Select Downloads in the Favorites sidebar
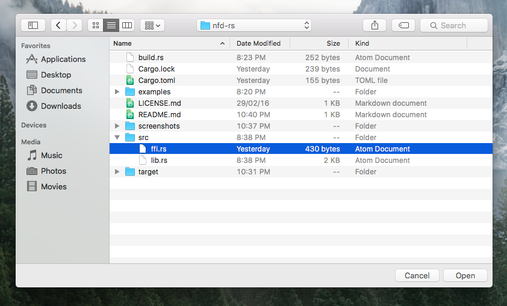This screenshot has width=507, height=306. [60, 106]
